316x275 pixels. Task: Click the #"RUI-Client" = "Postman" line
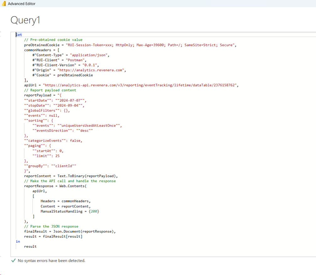pos(59,60)
